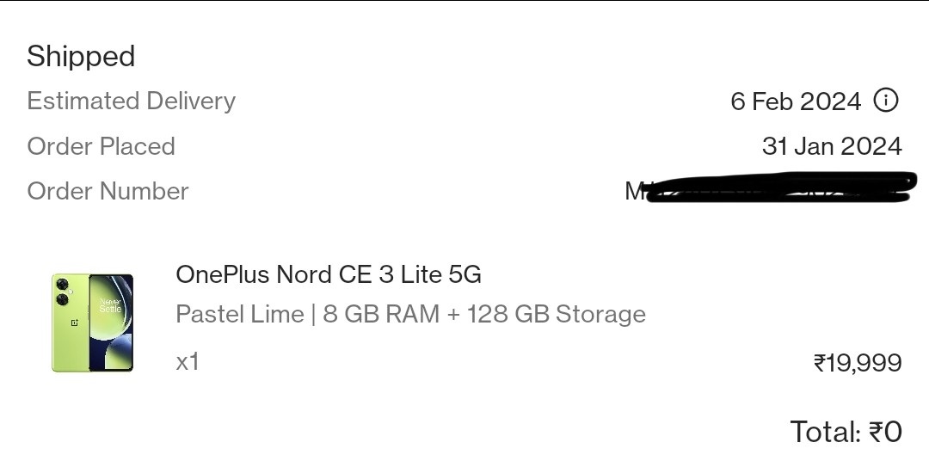929x467 pixels.
Task: Click the 31 Jan 2024 order date
Action: pos(832,146)
